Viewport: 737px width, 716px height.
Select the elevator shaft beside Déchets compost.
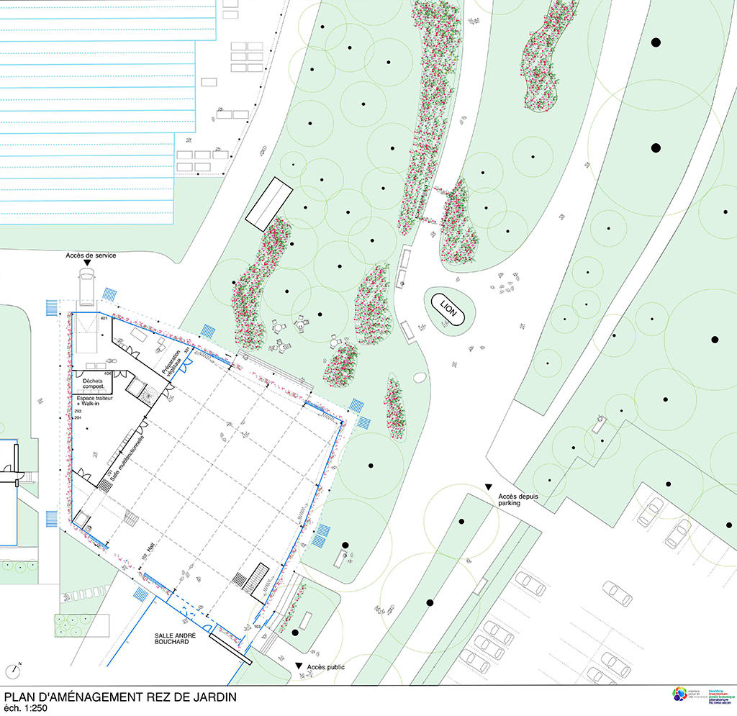pyautogui.click(x=136, y=389)
